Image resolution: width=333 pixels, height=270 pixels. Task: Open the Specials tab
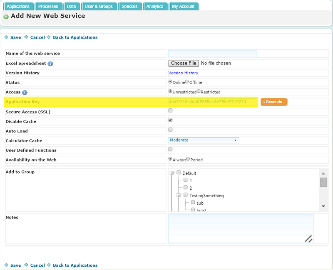click(x=130, y=6)
